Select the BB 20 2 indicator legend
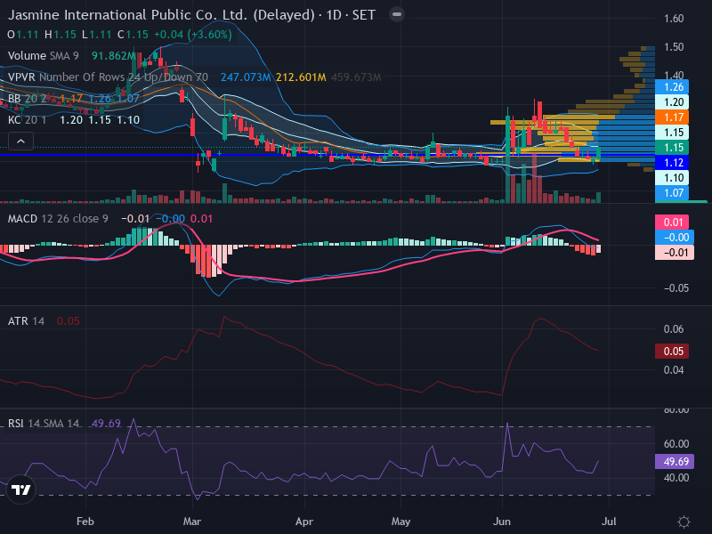 coord(27,99)
